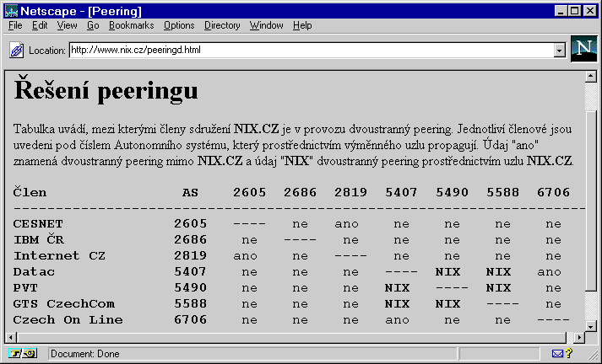Close the Netscape window
The height and width of the screenshot is (364, 602).
pyautogui.click(x=589, y=11)
